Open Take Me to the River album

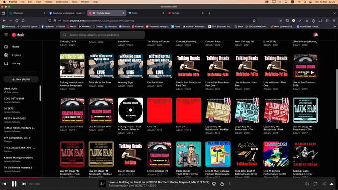click(x=101, y=66)
